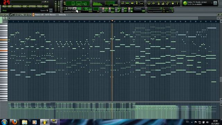Select Song mode radio button
Image resolution: width=222 pixels, height=125 pixels.
pos(66,9)
